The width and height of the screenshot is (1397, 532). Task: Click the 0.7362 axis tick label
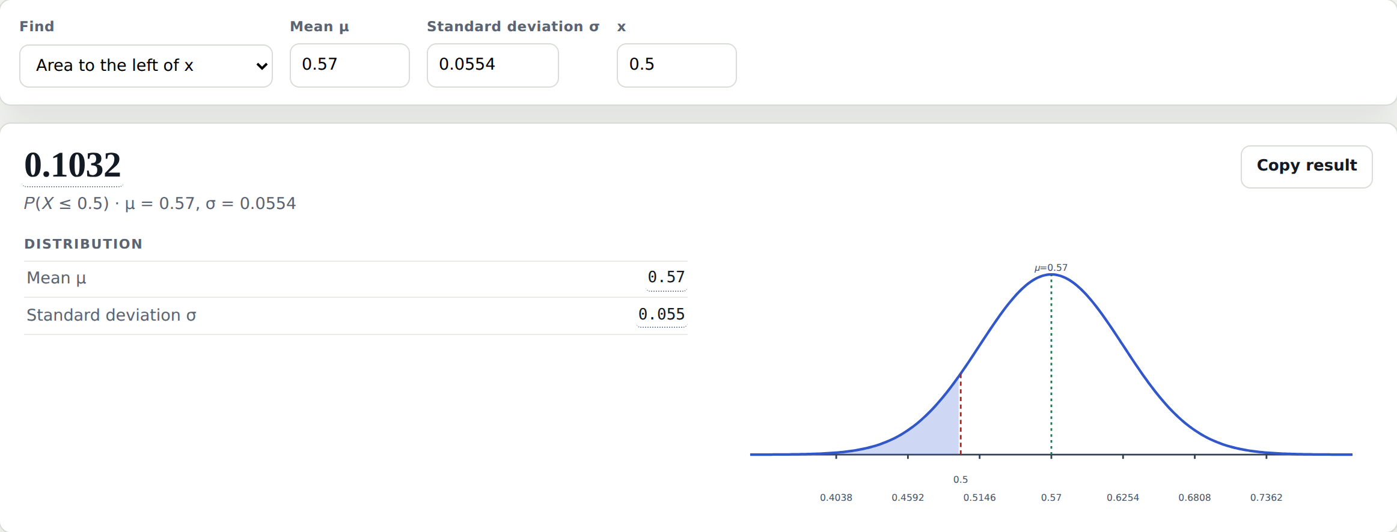1266,497
